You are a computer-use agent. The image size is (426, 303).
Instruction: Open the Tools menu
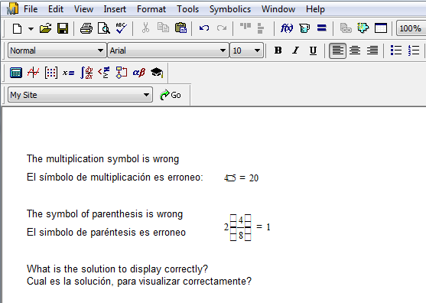click(x=187, y=9)
